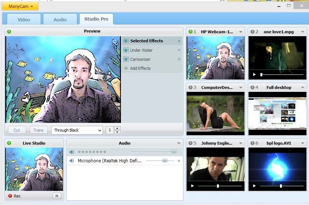This screenshot has width=309, height=205.
Task: Pause the Live Studio output
Action: [x=57, y=196]
